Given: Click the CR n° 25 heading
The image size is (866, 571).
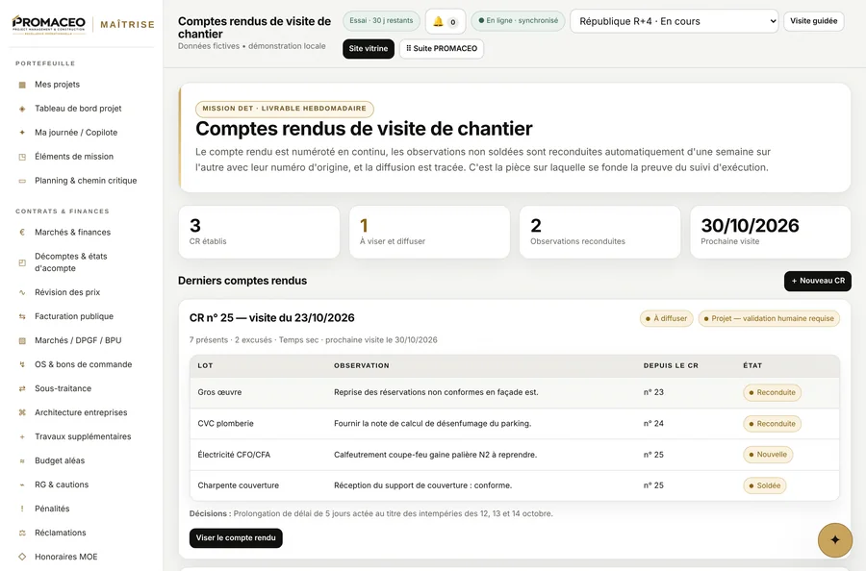Looking at the screenshot, I should 271,318.
